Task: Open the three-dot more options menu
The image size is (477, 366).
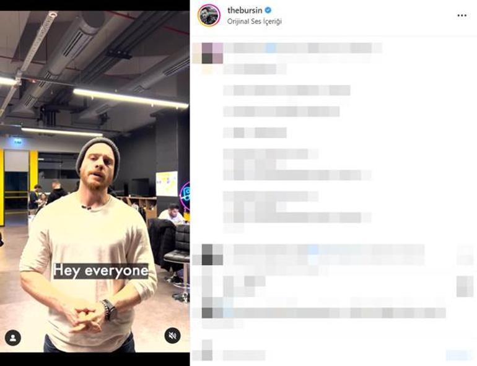Action: [462, 15]
